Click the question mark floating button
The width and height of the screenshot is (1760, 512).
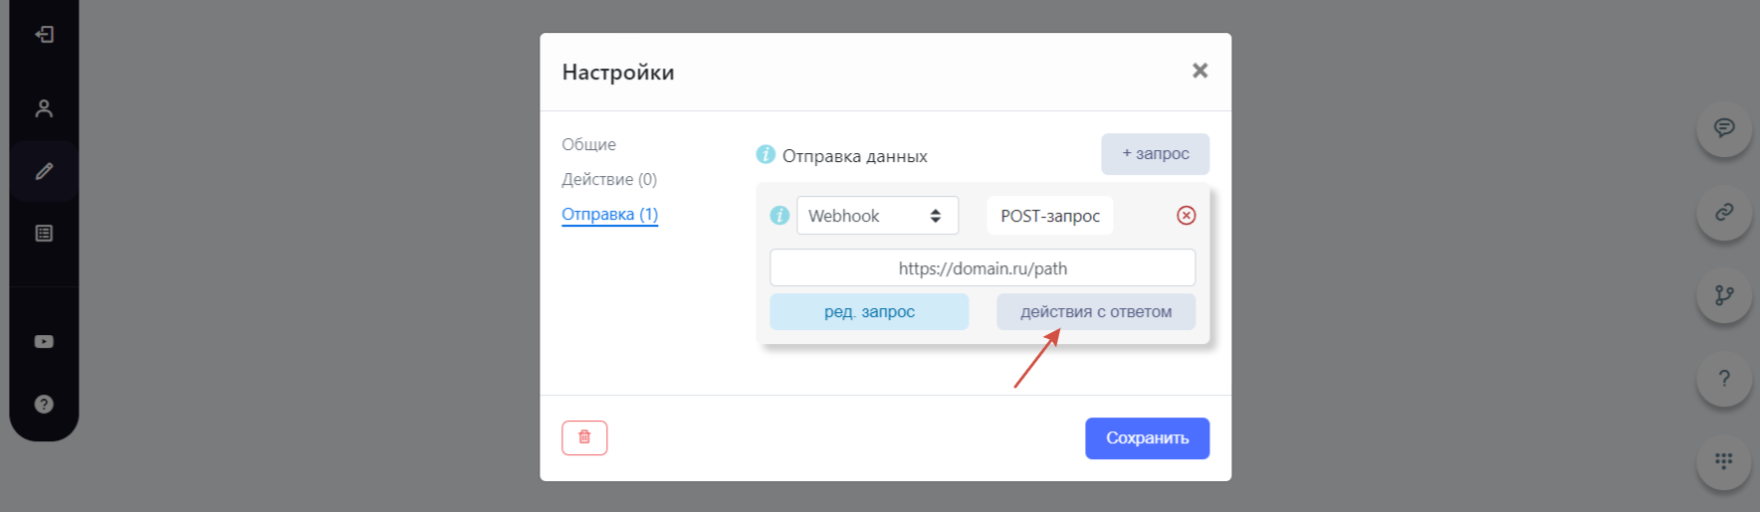pyautogui.click(x=1724, y=379)
